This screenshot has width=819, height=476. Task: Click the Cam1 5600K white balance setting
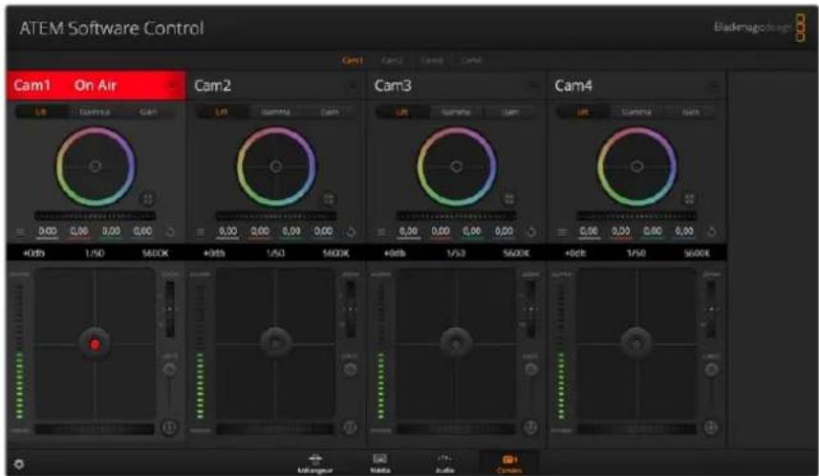(155, 253)
